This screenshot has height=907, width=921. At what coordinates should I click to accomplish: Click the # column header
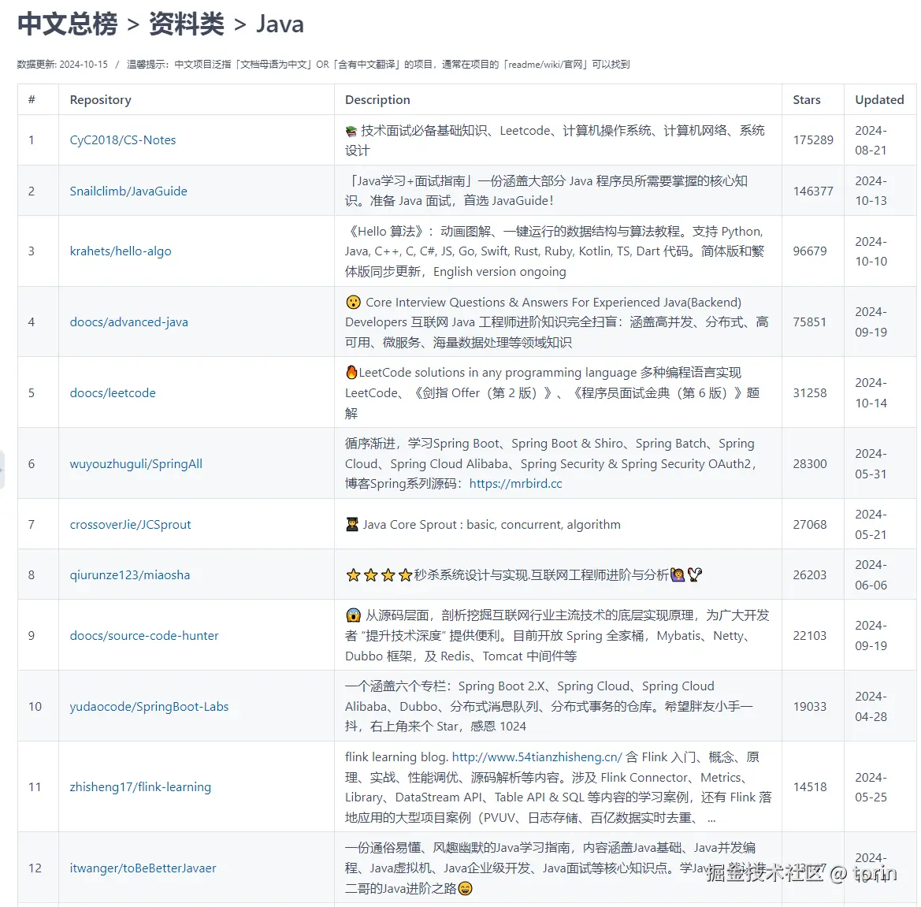[32, 99]
